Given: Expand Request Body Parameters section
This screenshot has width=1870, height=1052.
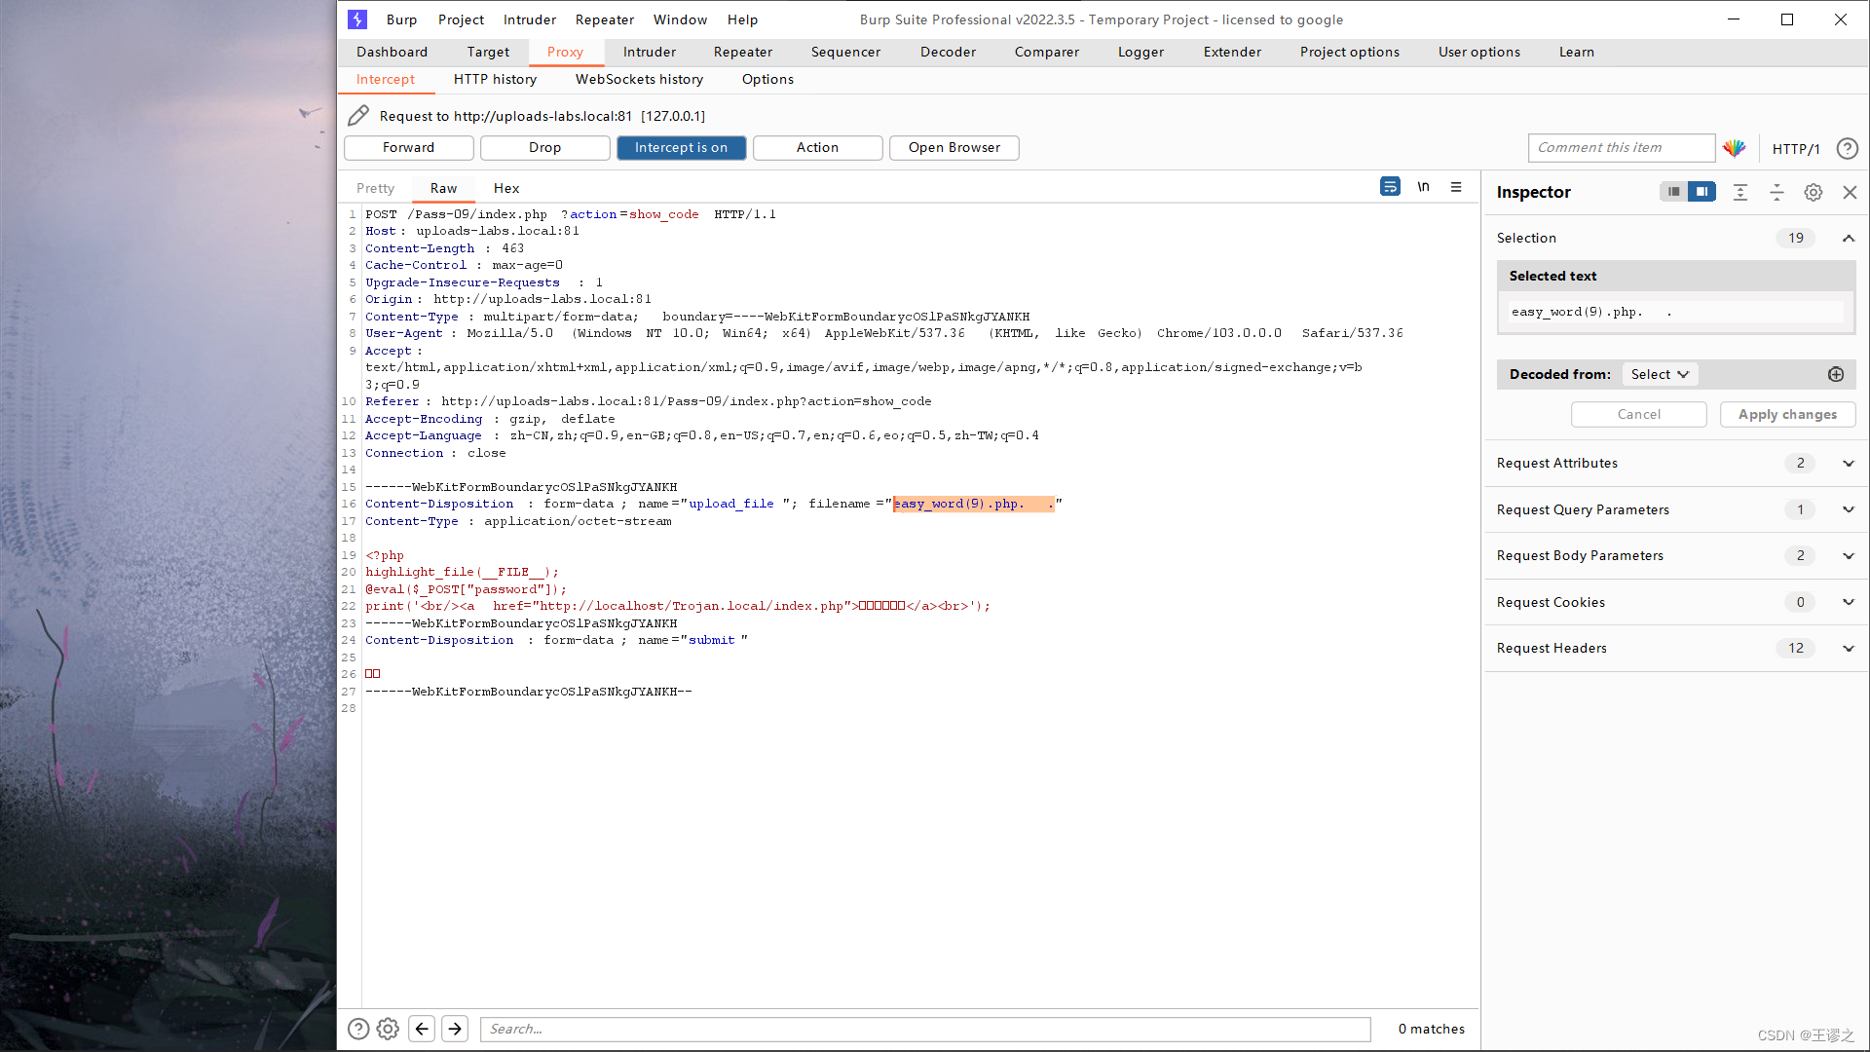Looking at the screenshot, I should [1848, 555].
